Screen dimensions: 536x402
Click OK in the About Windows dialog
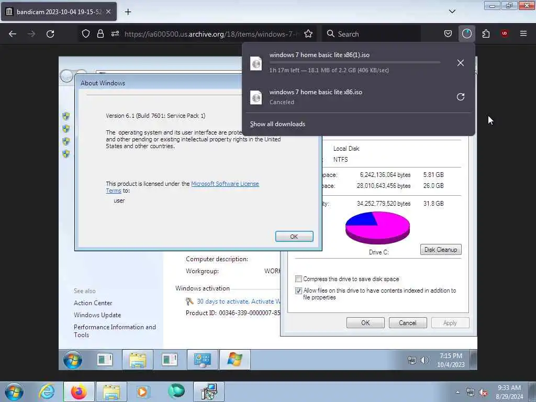[294, 237]
